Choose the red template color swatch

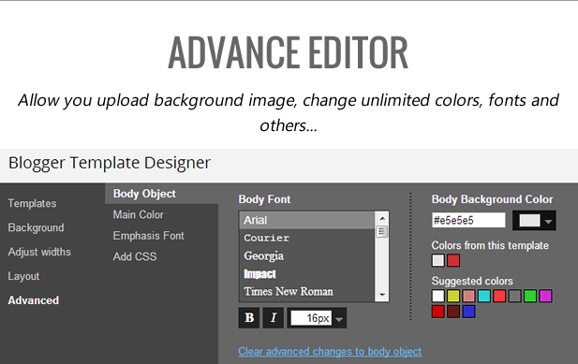pyautogui.click(x=453, y=260)
